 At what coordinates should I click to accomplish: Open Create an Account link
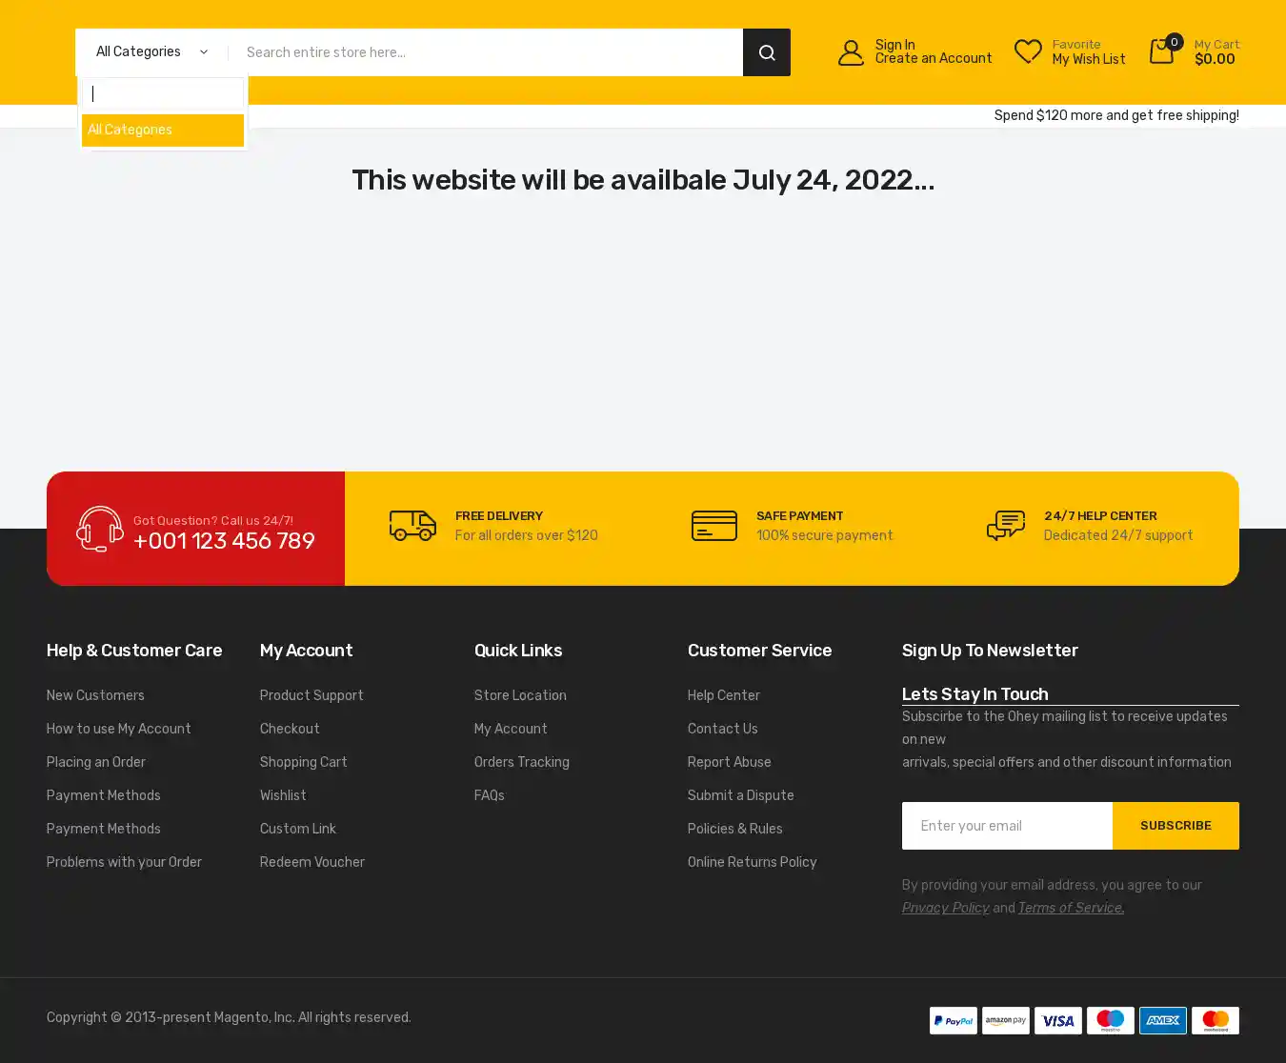click(x=933, y=59)
